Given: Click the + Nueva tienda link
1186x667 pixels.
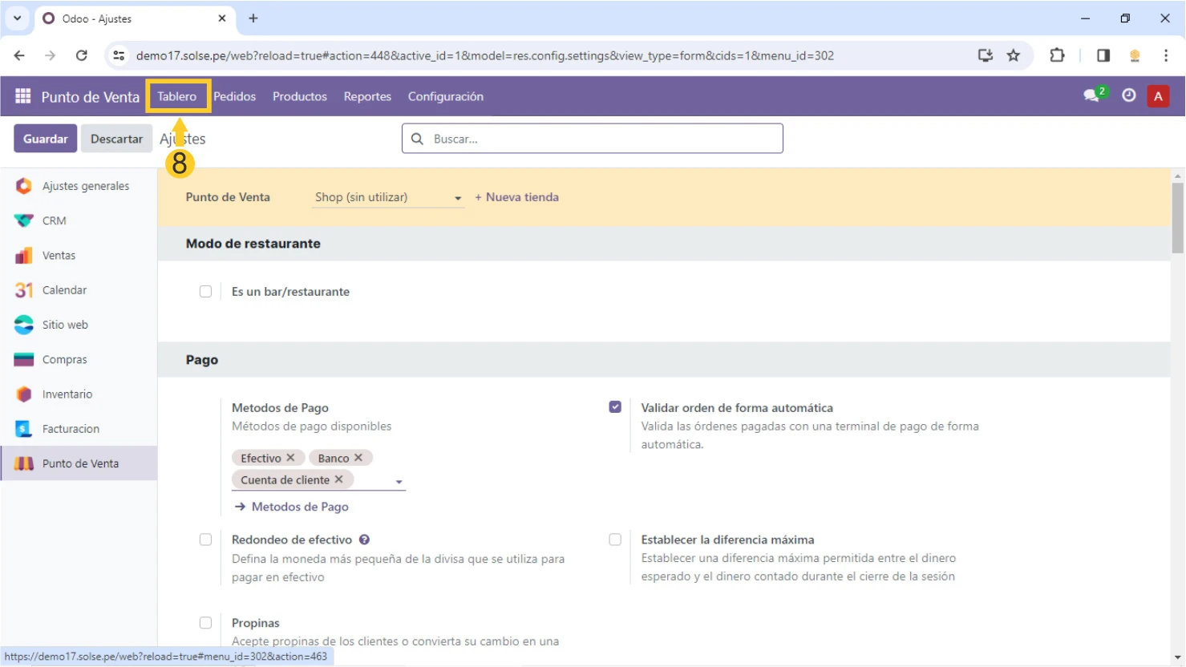Looking at the screenshot, I should click(516, 197).
